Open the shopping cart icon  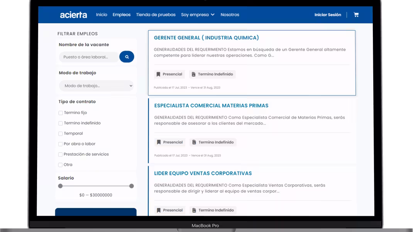tap(356, 15)
